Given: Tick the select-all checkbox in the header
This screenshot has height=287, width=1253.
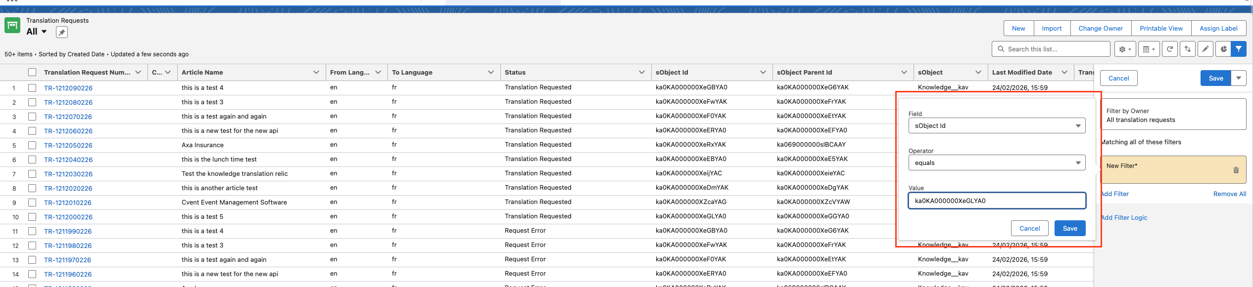Looking at the screenshot, I should pos(32,72).
